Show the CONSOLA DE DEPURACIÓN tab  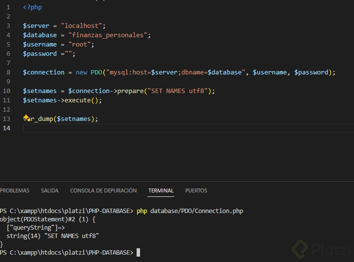103,191
